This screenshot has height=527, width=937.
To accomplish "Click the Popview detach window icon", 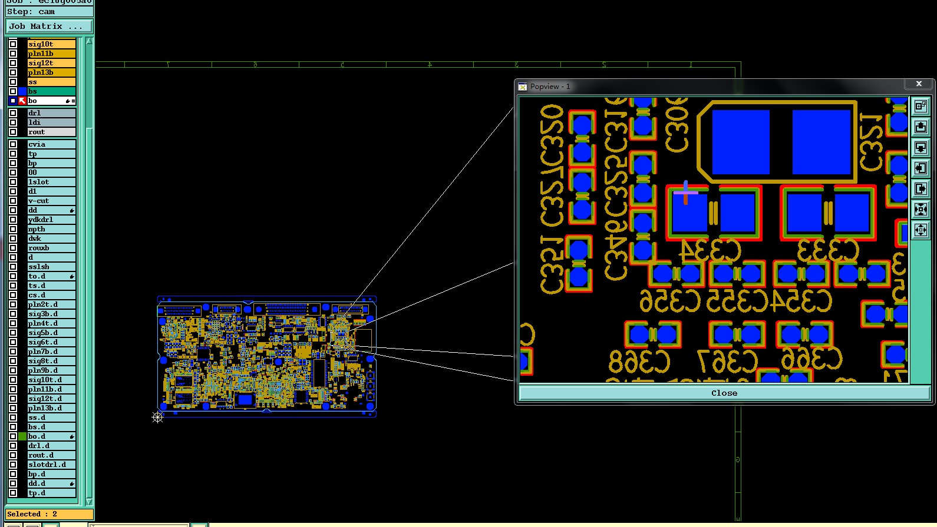I will (x=920, y=107).
